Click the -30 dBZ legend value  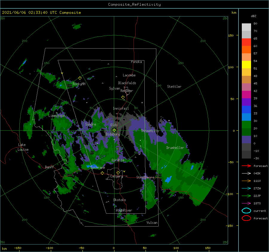[x=256, y=158]
